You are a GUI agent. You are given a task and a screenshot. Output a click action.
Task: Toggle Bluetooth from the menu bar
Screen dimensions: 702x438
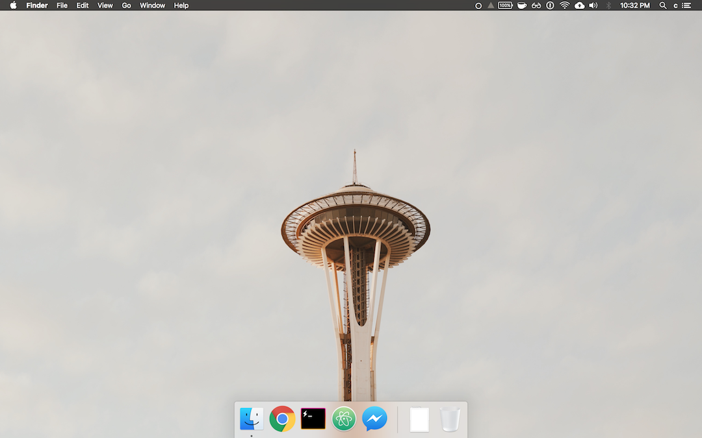[x=607, y=5]
